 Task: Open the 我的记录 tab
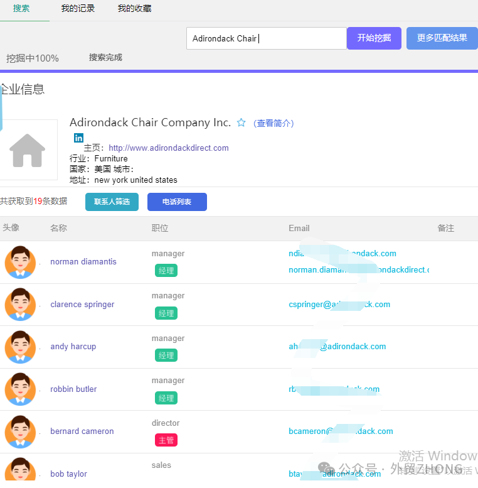coord(78,8)
